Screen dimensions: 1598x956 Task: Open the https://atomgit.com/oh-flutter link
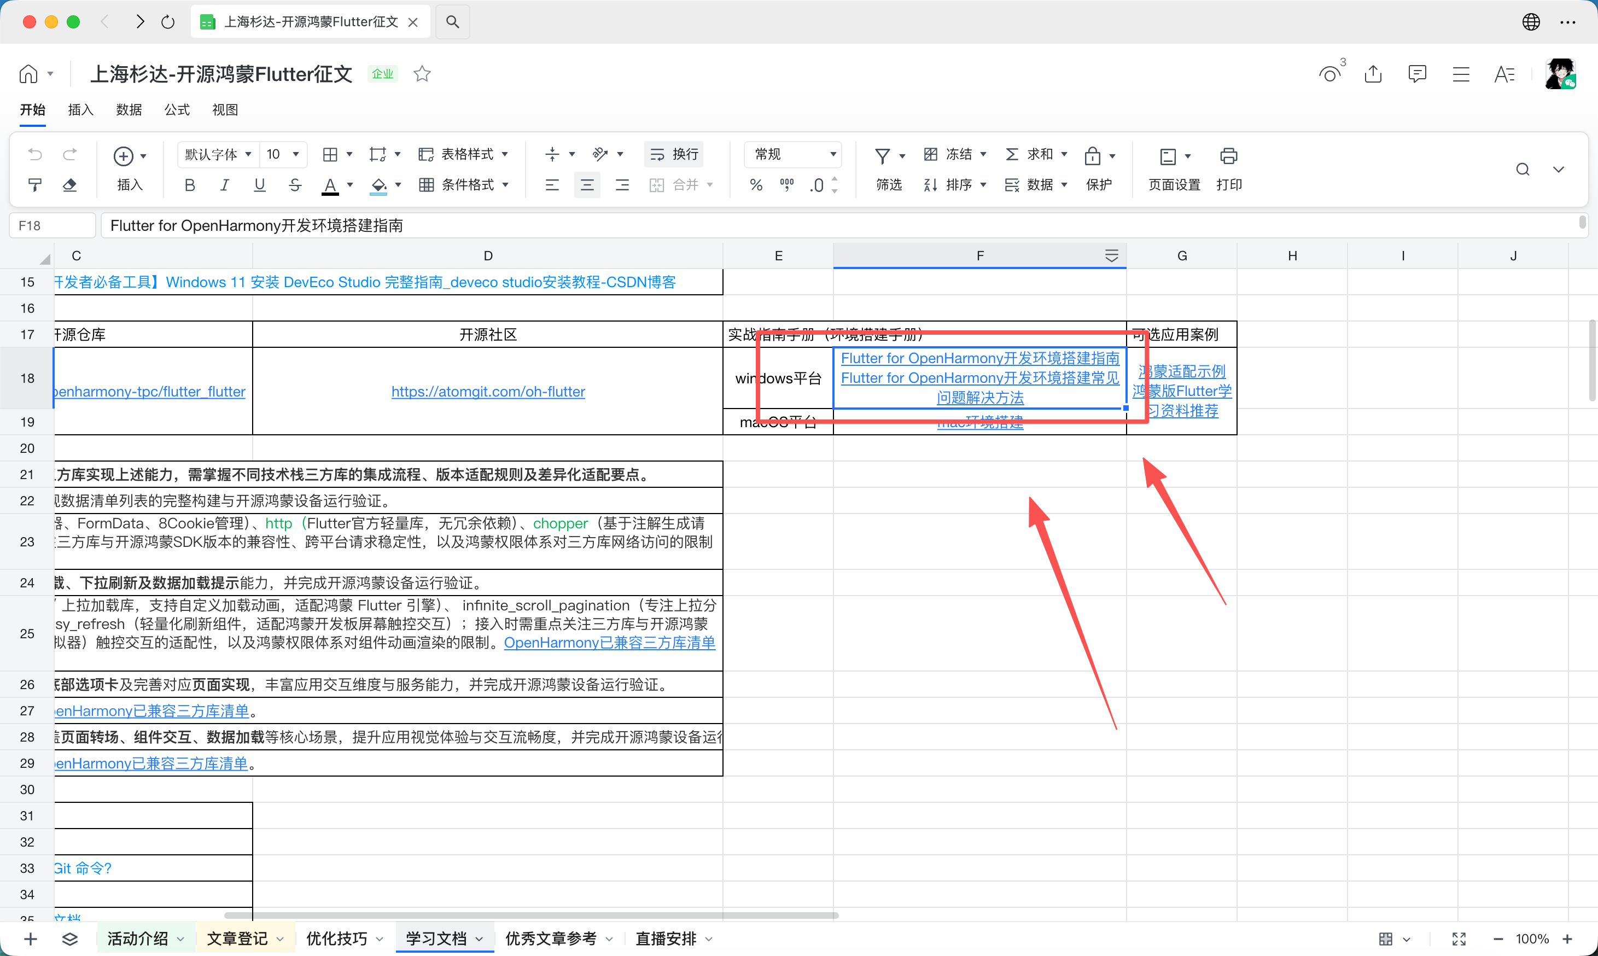(488, 392)
